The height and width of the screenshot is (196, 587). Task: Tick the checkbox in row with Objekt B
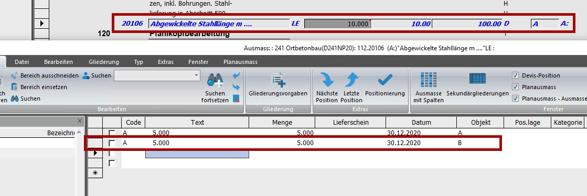click(112, 143)
